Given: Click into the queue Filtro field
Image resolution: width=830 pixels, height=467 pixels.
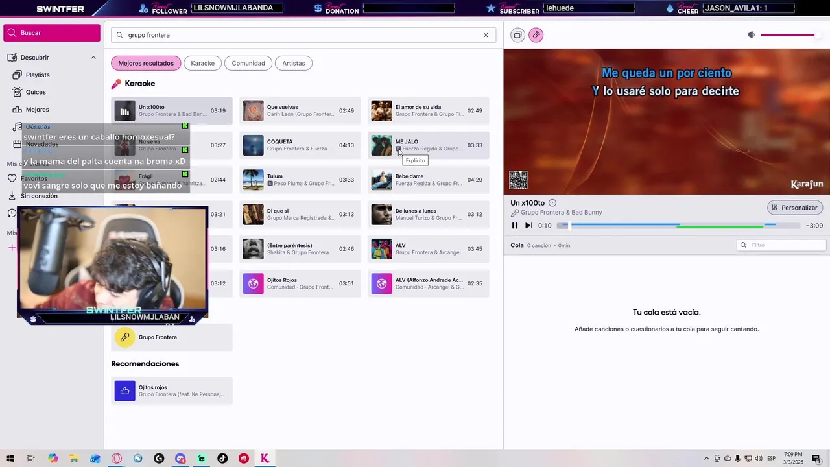Looking at the screenshot, I should coord(782,245).
